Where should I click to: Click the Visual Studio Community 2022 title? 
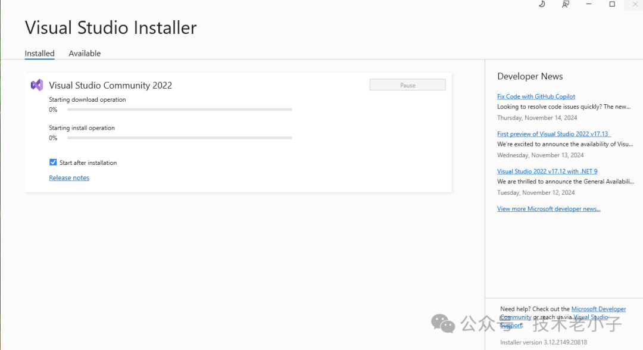(x=110, y=85)
